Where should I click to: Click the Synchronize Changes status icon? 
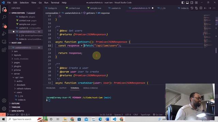[x=17, y=115]
